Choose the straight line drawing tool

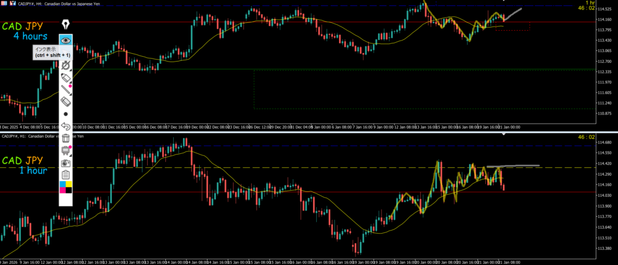(66, 92)
